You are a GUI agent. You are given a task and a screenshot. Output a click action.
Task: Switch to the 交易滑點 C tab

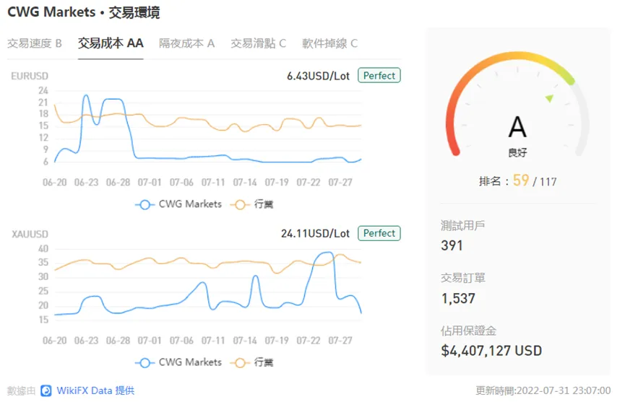258,43
